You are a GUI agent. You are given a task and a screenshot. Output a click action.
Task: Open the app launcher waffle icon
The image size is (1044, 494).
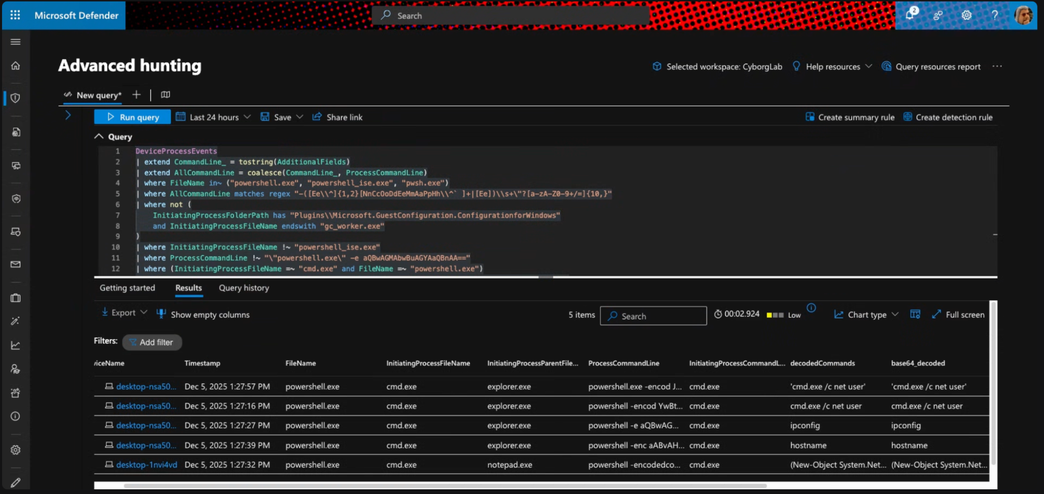pyautogui.click(x=15, y=15)
